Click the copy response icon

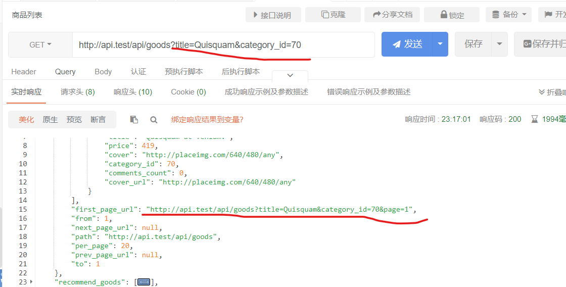pos(134,119)
